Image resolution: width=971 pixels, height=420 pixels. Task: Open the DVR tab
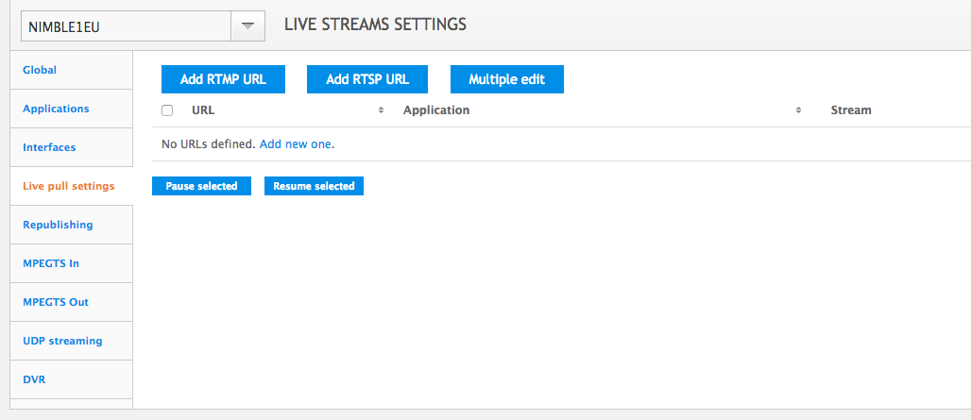pyautogui.click(x=34, y=379)
